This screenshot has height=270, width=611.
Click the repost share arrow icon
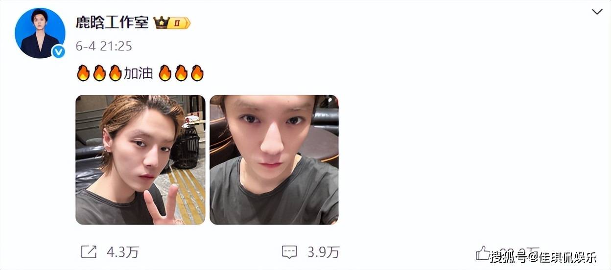coord(89,252)
